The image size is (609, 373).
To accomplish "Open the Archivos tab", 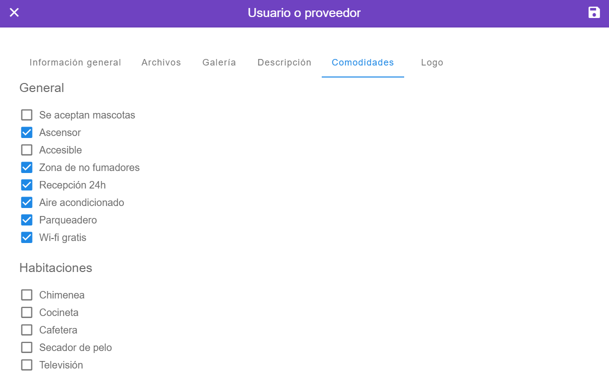I will (x=161, y=62).
